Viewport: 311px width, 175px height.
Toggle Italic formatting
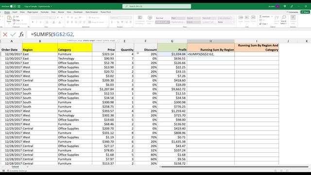pyautogui.click(x=36, y=22)
